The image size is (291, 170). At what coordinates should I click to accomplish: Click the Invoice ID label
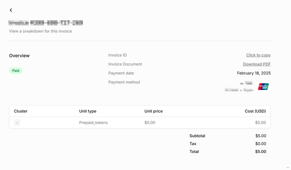(x=118, y=55)
